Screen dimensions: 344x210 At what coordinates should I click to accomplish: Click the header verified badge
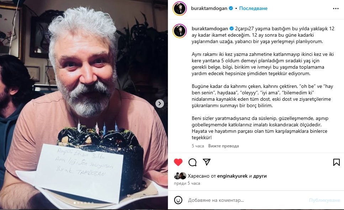[x=231, y=8]
